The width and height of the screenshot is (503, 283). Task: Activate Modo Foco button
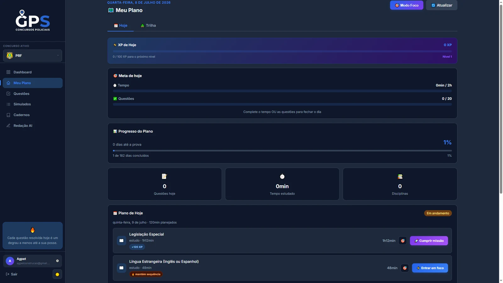(x=406, y=5)
